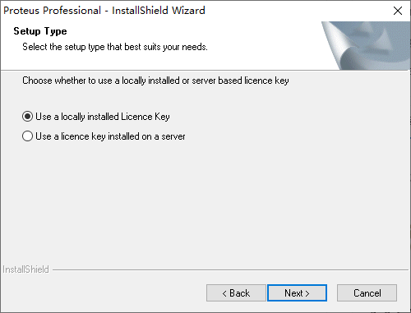Click the horizontal separator line beside InstallShield
The height and width of the screenshot is (313, 411).
(x=230, y=269)
